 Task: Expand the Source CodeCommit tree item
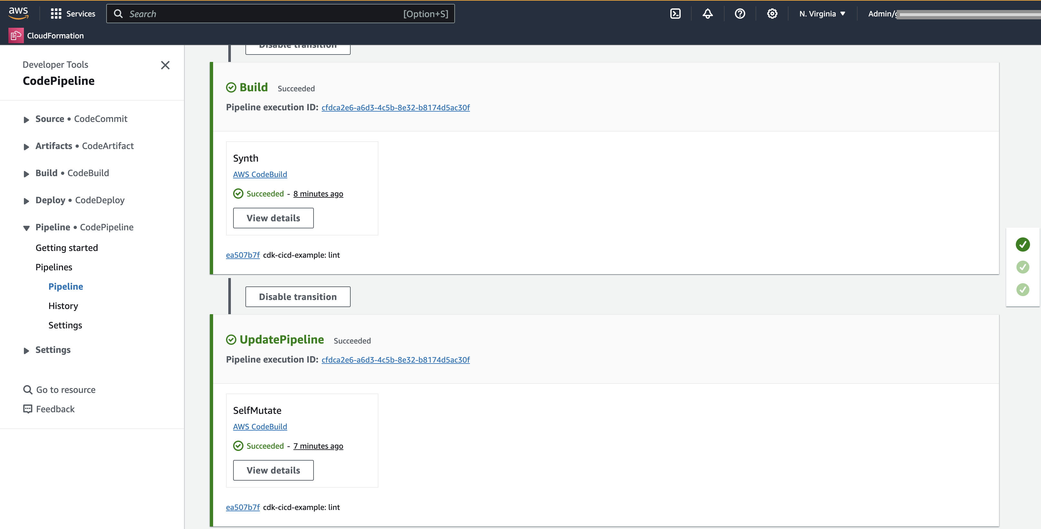(x=26, y=119)
